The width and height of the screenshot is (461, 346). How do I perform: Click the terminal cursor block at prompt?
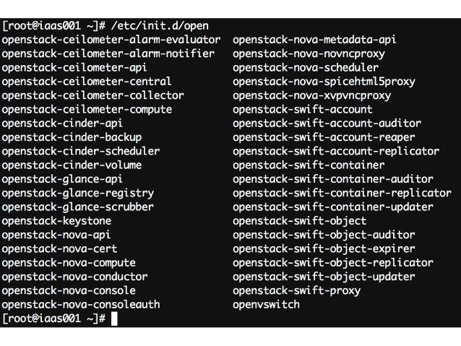114,319
